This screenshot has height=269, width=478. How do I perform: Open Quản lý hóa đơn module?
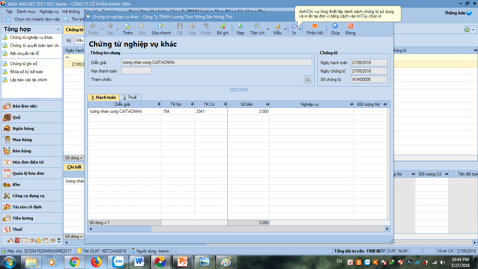coord(32,173)
